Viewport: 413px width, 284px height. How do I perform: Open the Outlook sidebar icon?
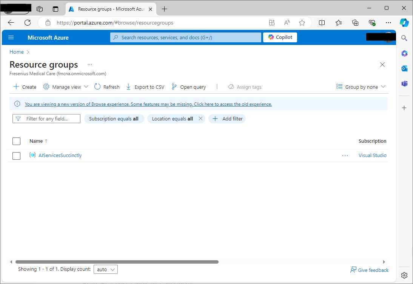(404, 68)
